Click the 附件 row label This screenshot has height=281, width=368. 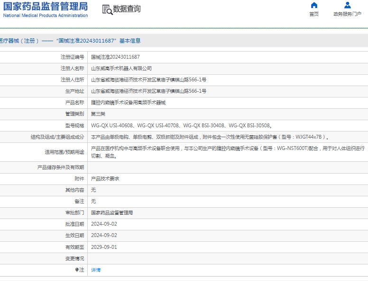click(x=79, y=179)
